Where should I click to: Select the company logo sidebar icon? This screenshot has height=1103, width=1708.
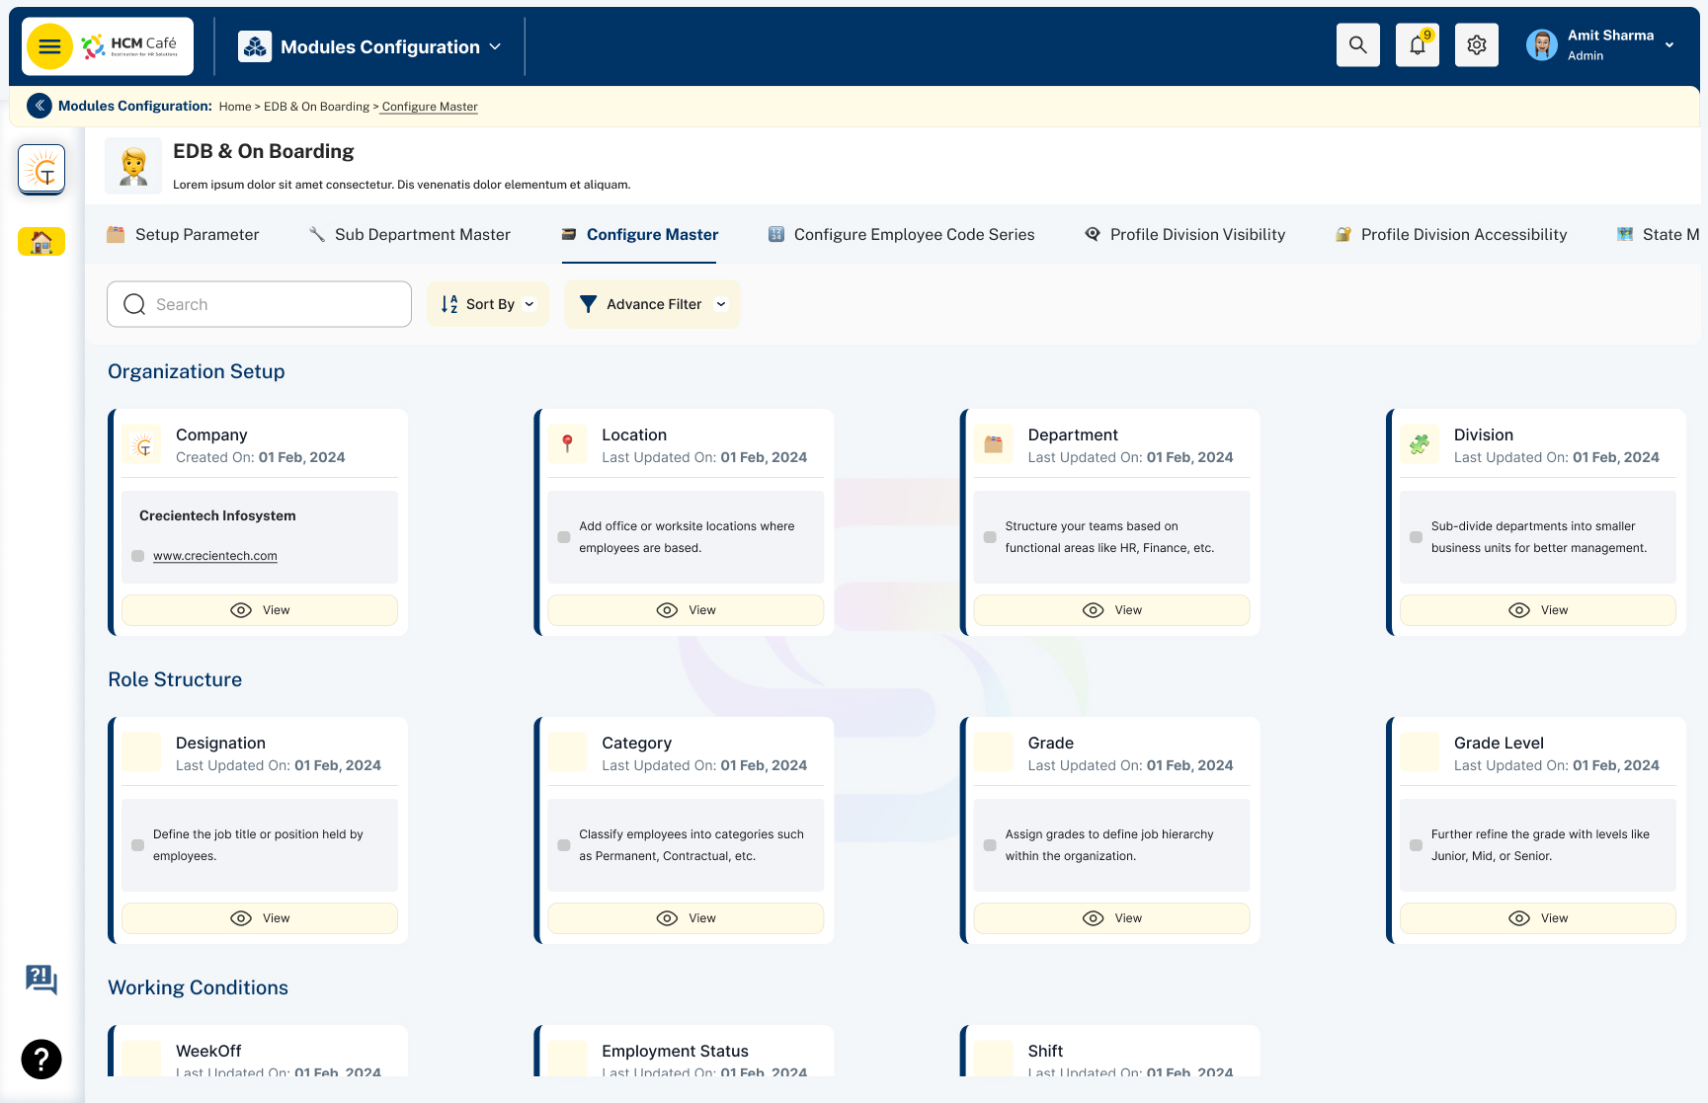click(x=41, y=169)
